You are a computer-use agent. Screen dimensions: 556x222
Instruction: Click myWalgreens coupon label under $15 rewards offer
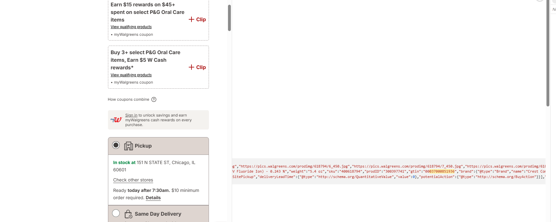[x=133, y=35]
